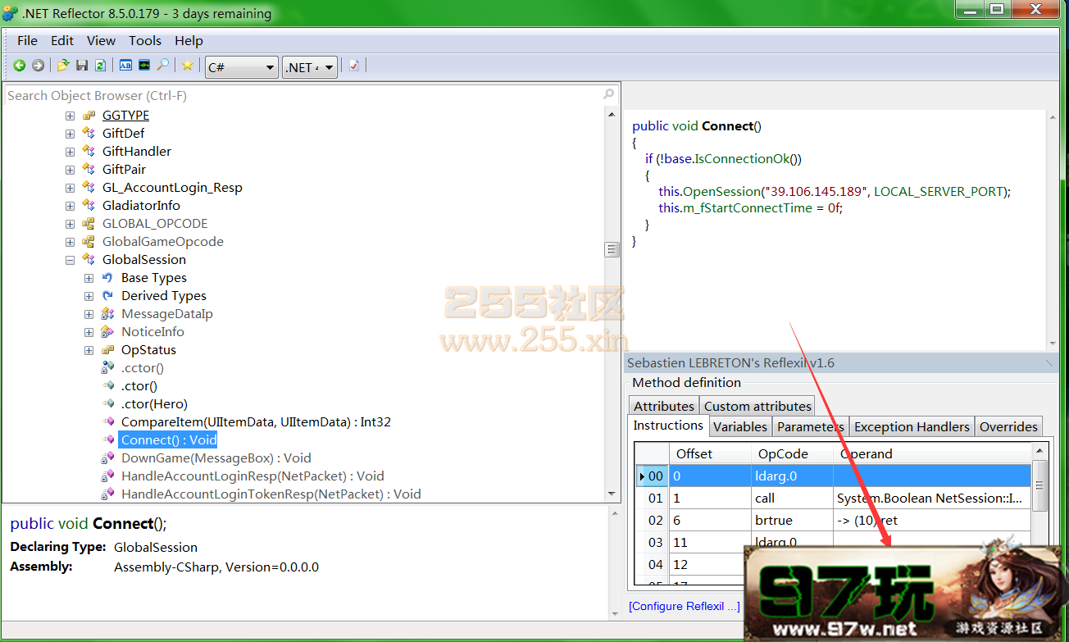Click the Offset column header
The width and height of the screenshot is (1069, 642).
(710, 453)
